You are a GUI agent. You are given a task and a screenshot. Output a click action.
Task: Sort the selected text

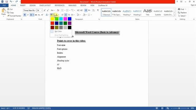93,10
